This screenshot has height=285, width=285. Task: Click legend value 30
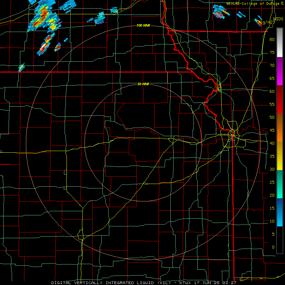[272, 169]
